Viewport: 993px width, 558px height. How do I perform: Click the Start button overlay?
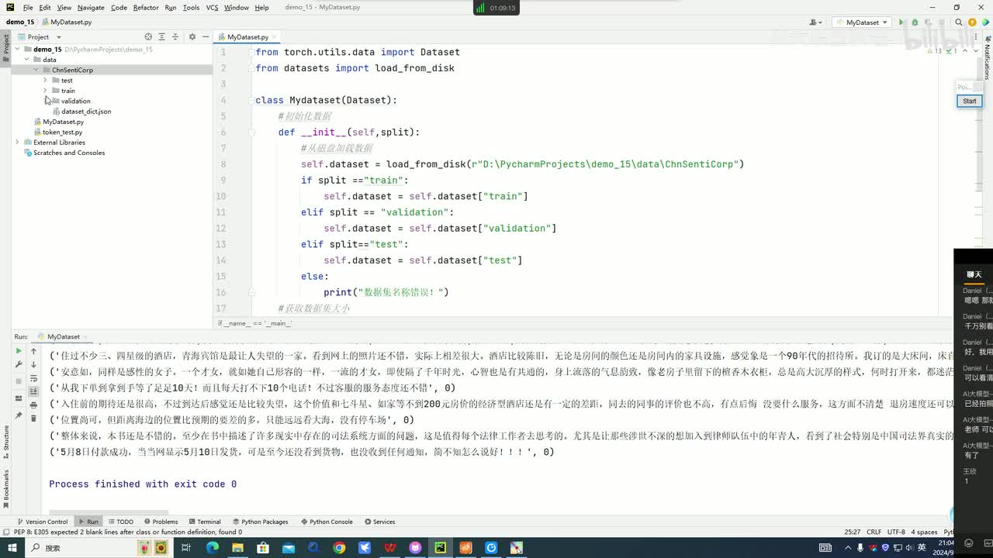[969, 101]
